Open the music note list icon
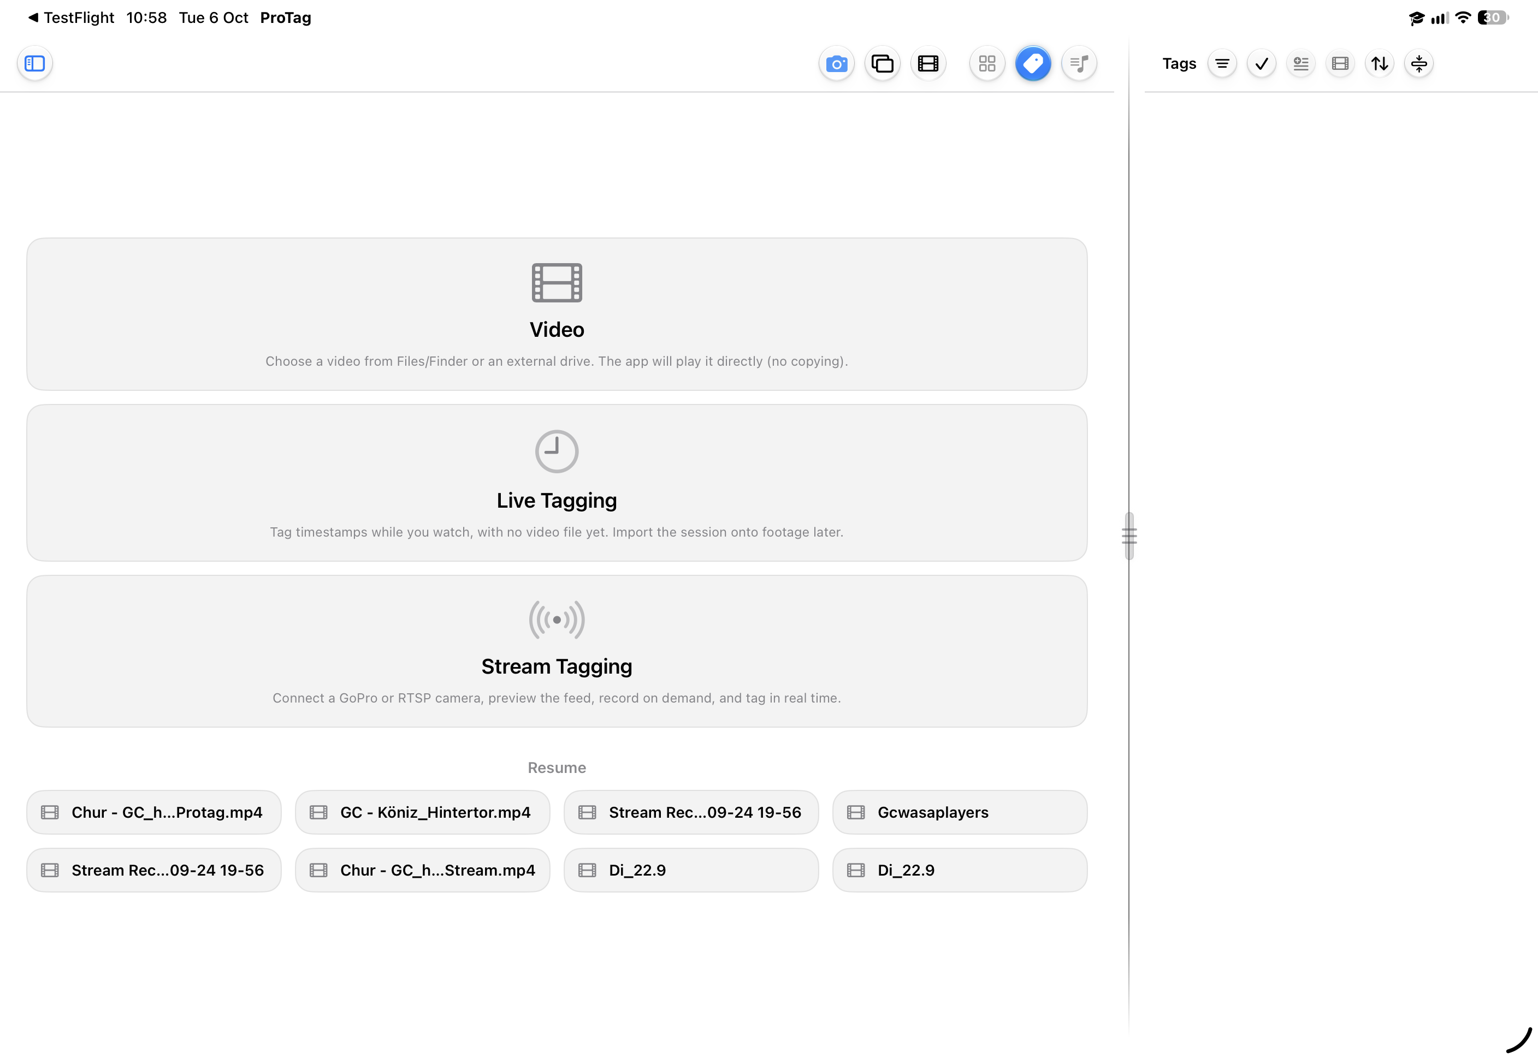This screenshot has width=1538, height=1059. click(1079, 64)
